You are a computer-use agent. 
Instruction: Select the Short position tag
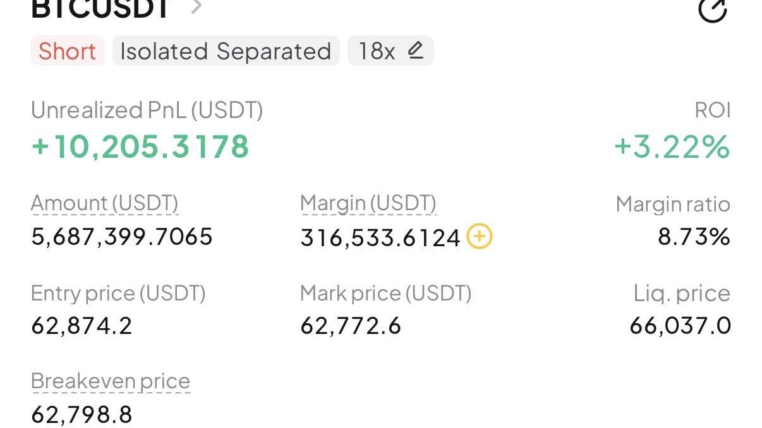click(x=67, y=51)
